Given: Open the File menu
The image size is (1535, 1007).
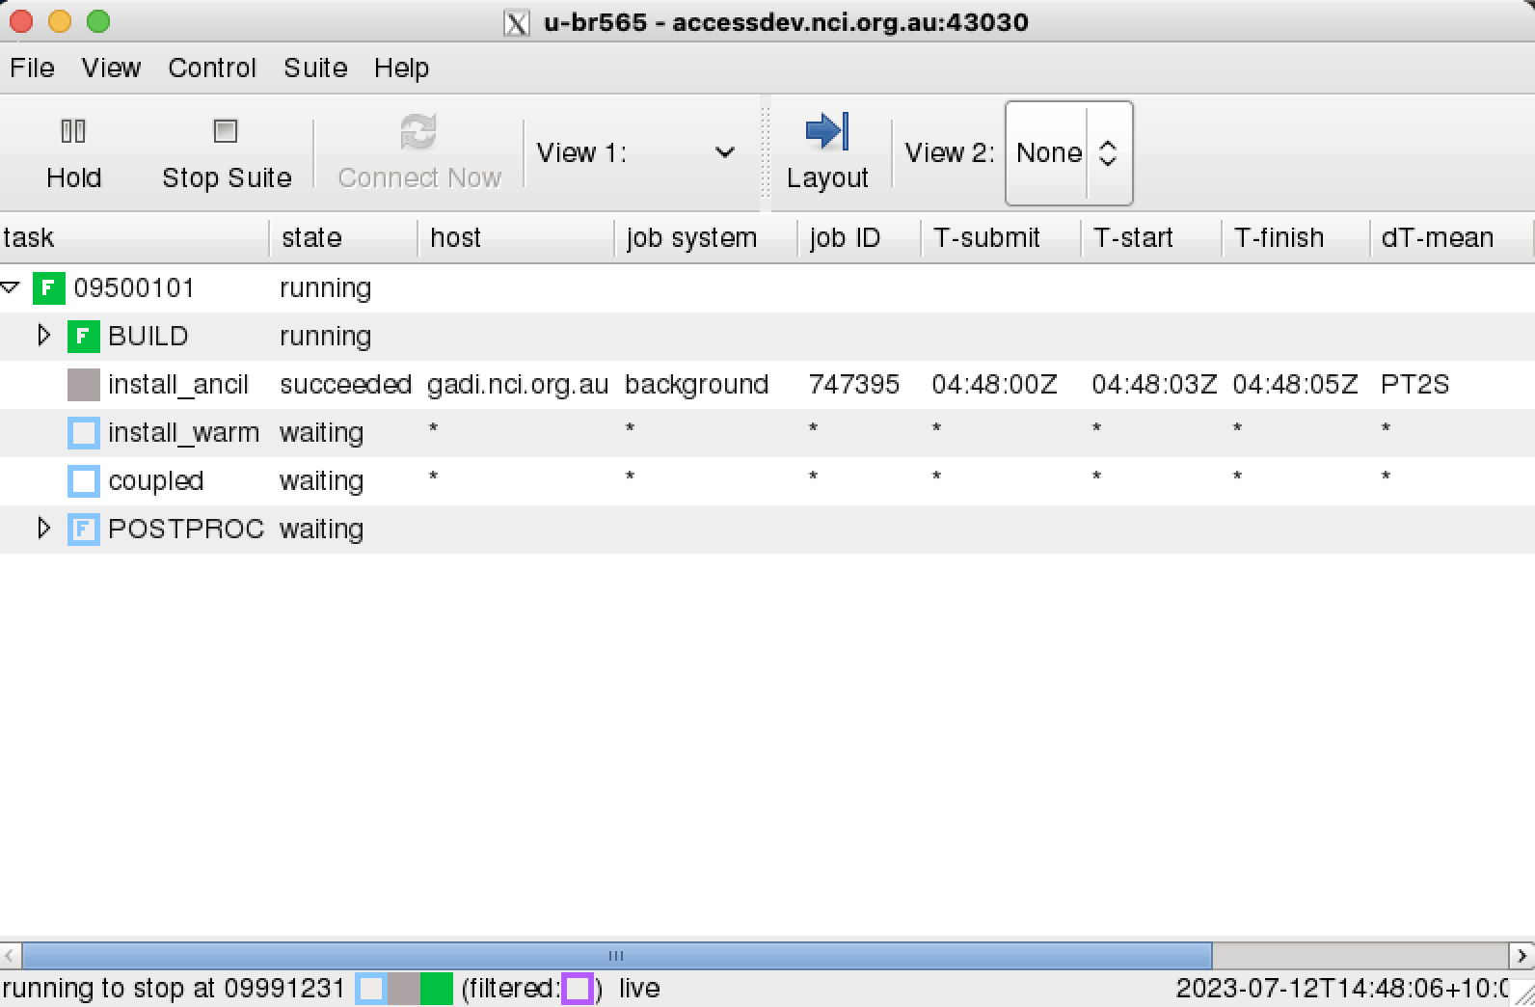Looking at the screenshot, I should pos(32,68).
